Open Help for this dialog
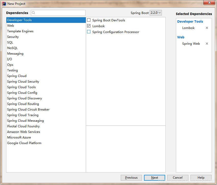Viewport: 217px width, 185px height. pyautogui.click(x=201, y=178)
